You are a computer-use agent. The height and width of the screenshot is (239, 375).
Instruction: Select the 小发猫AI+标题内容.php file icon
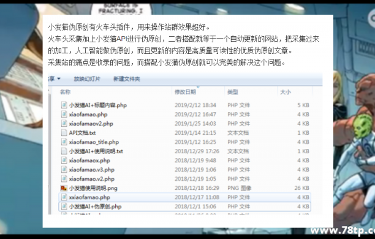tap(64, 105)
